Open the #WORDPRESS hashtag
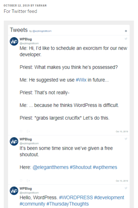The image size is (138, 208). (76, 198)
